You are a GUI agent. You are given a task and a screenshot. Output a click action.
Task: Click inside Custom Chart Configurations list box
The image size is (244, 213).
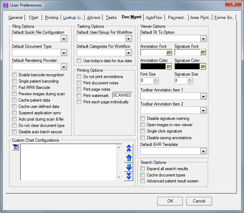tap(69, 162)
